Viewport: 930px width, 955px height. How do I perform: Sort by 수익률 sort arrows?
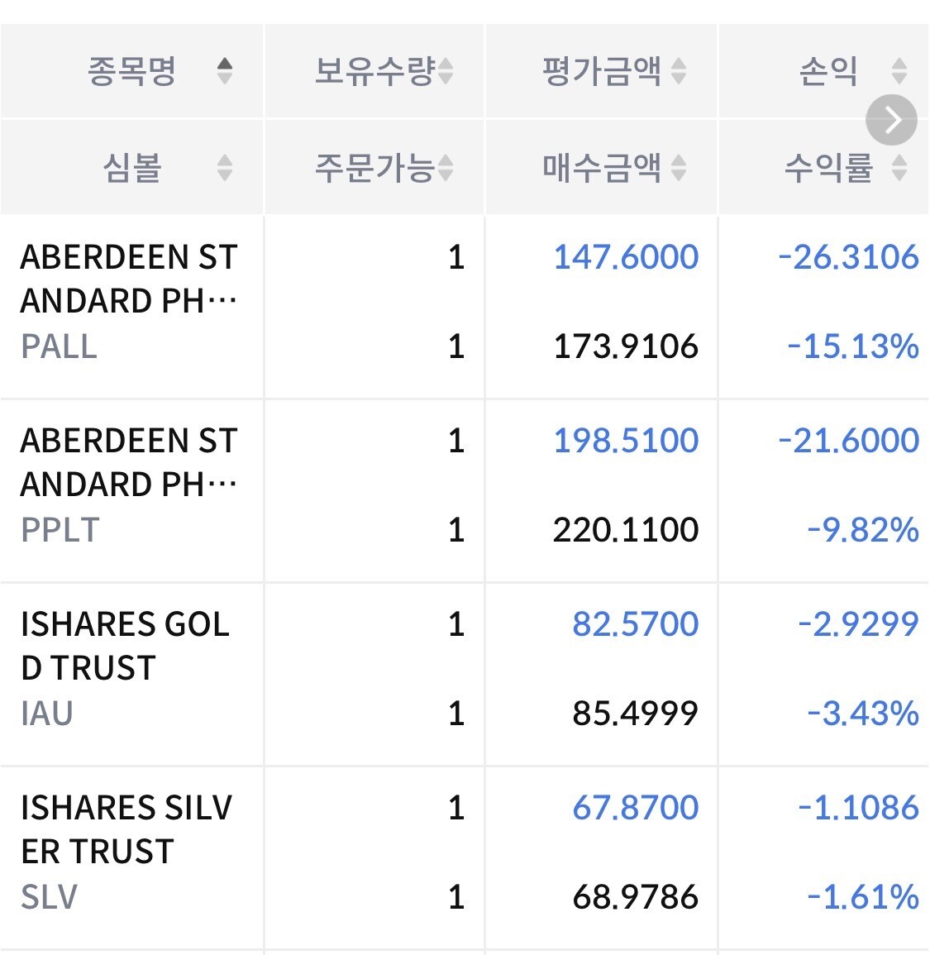point(899,168)
